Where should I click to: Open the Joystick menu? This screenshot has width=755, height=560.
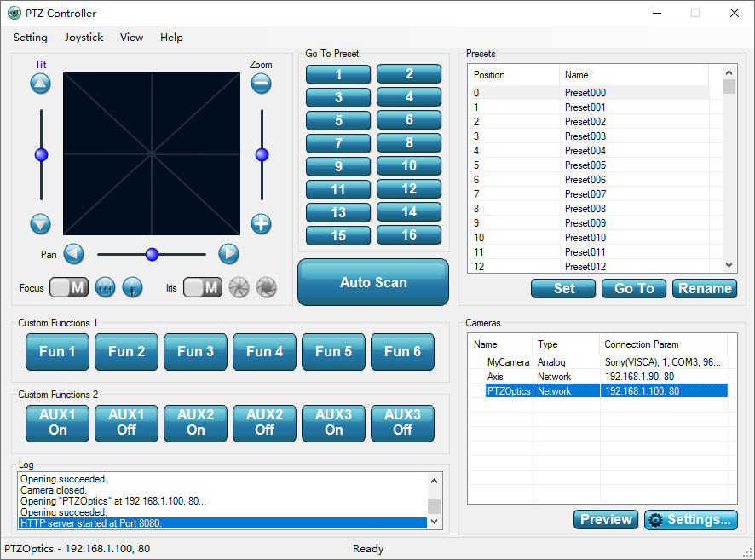pyautogui.click(x=84, y=38)
